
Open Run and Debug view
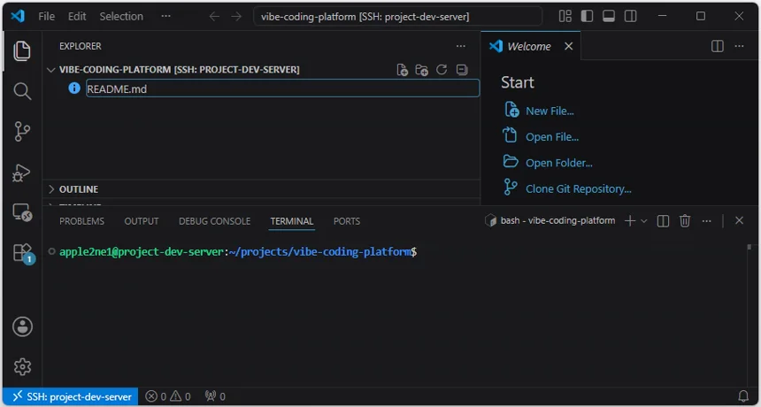click(x=22, y=173)
